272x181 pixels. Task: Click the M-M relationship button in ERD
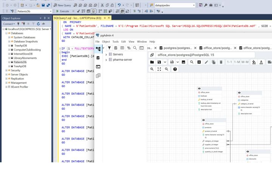pos(245,62)
